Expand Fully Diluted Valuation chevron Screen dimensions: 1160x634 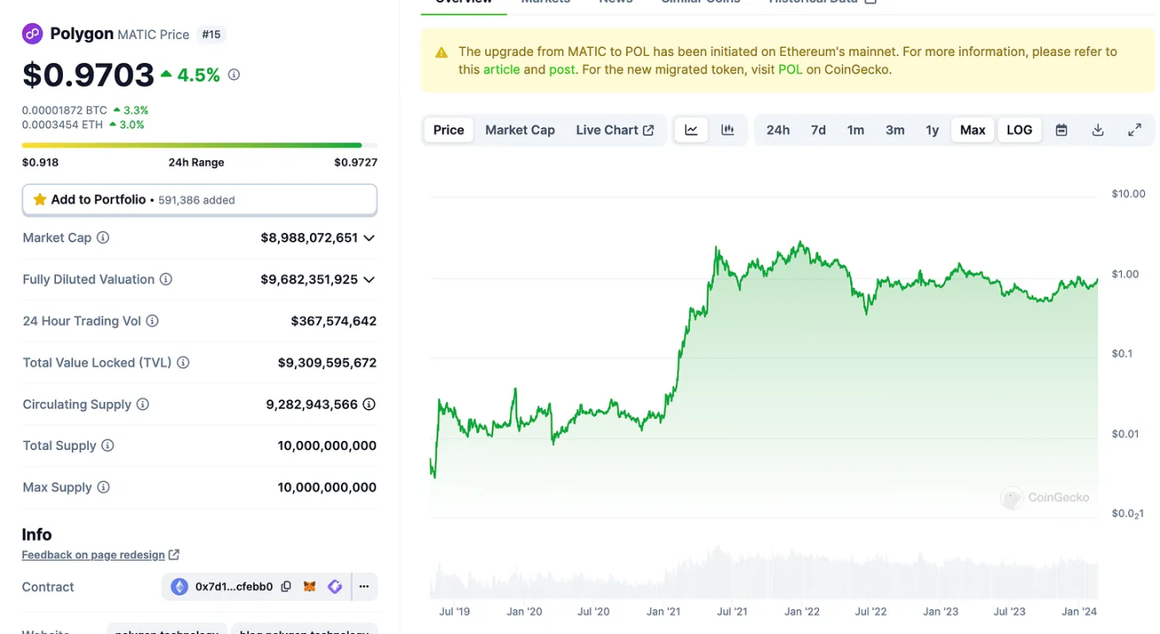pyautogui.click(x=369, y=280)
